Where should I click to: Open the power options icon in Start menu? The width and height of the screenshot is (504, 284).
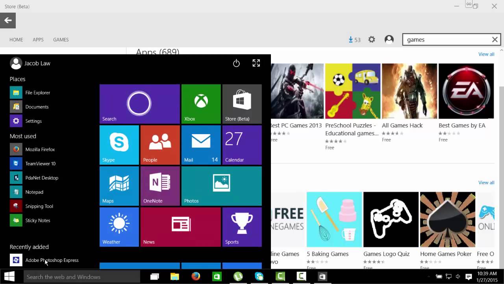point(236,63)
